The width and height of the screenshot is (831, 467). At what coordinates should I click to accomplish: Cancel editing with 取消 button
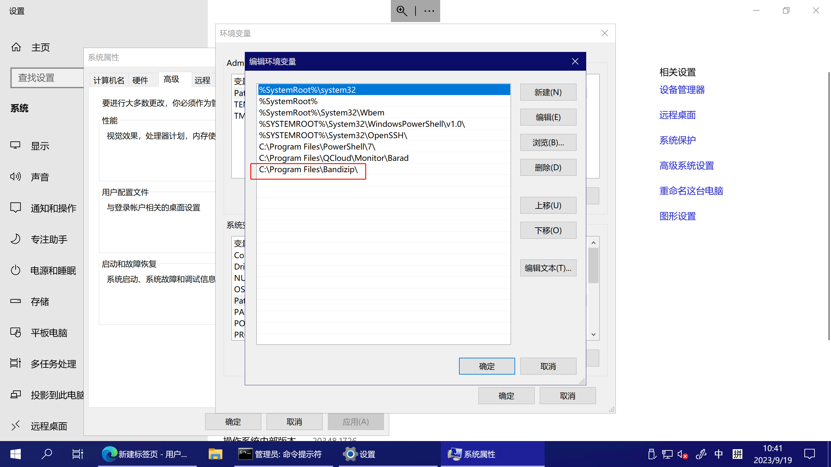coord(548,366)
